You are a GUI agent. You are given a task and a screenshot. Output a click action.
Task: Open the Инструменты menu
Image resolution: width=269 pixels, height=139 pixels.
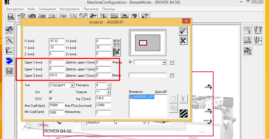[x=70, y=9]
